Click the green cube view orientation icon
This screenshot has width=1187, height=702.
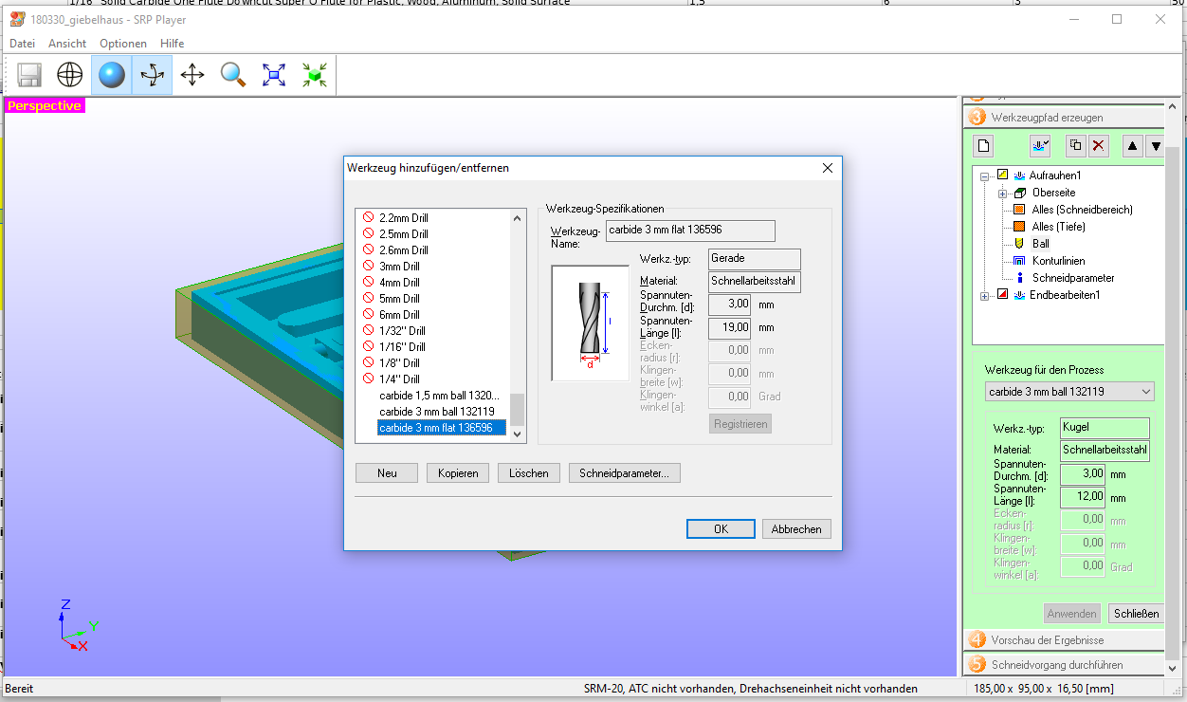pyautogui.click(x=315, y=75)
